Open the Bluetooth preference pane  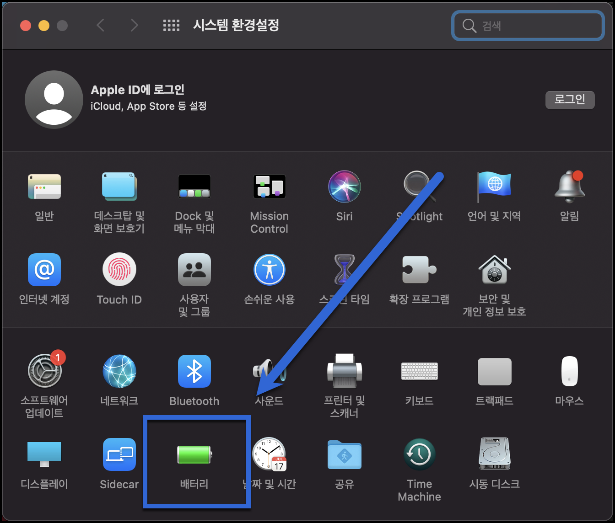[194, 371]
